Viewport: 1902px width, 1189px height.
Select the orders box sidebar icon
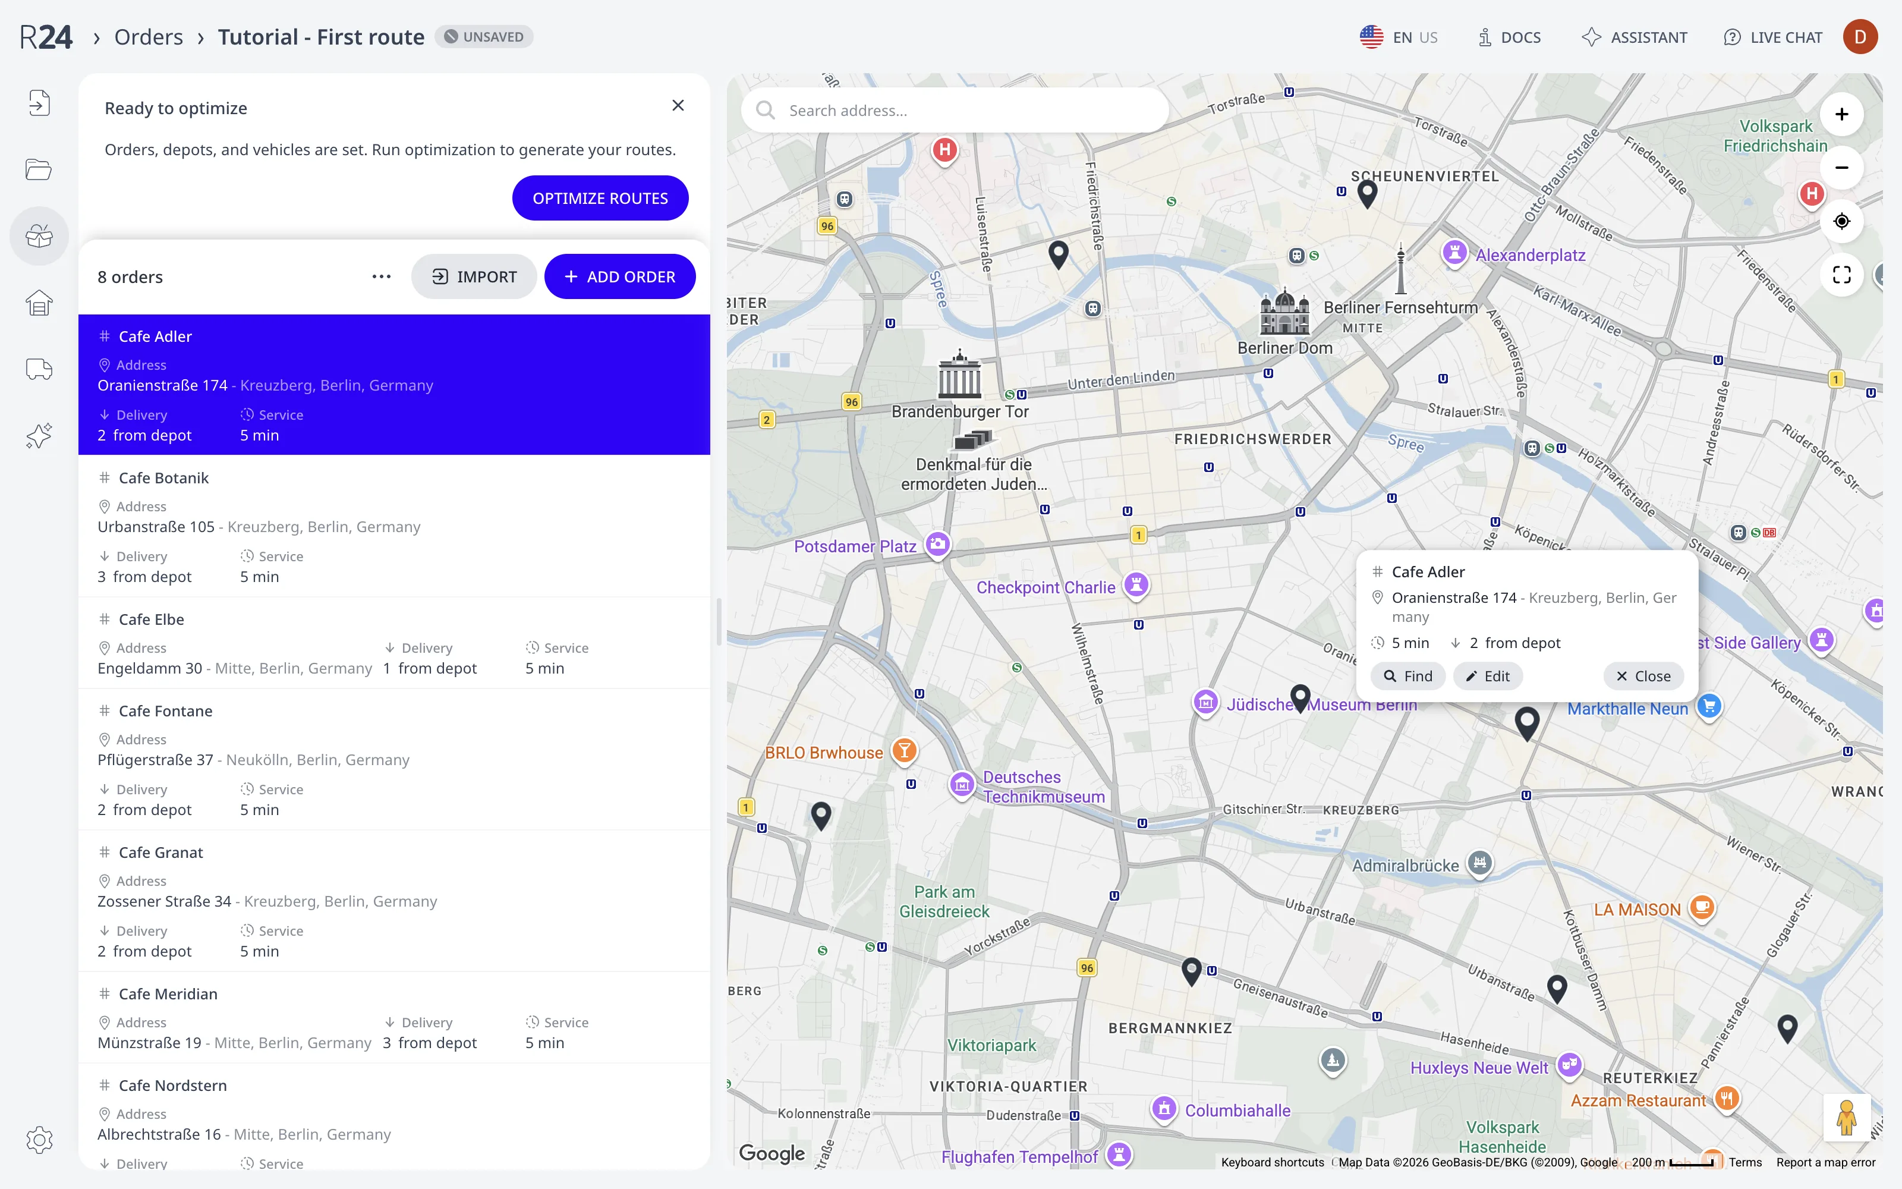[x=39, y=236]
